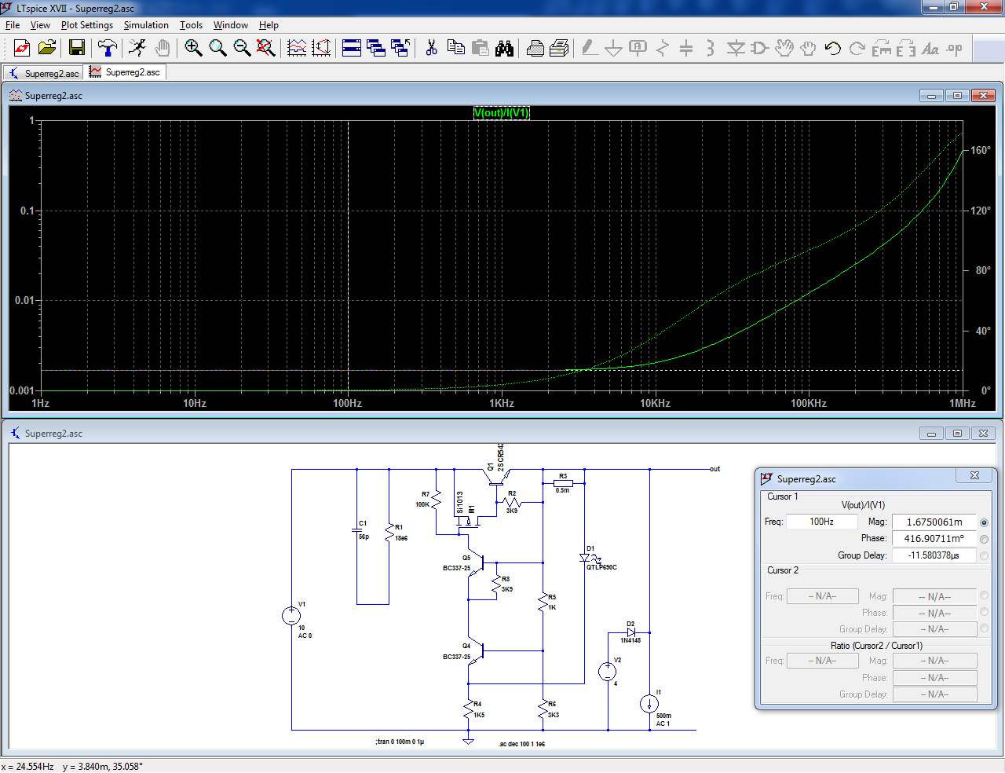Viewport: 1005px width, 773px height.
Task: Open the Window menu
Action: click(231, 25)
